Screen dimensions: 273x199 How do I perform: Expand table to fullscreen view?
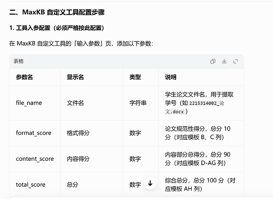(236, 61)
